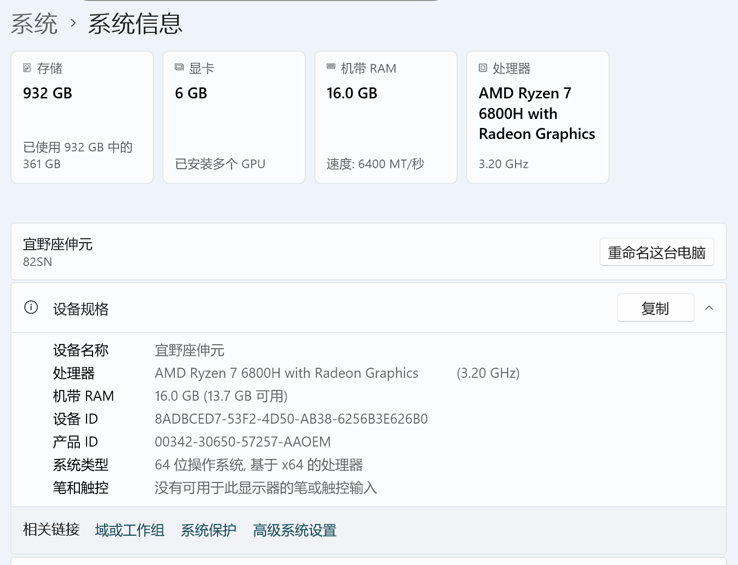Image resolution: width=738 pixels, height=565 pixels.
Task: Click the graphics card icon
Action: click(x=179, y=67)
